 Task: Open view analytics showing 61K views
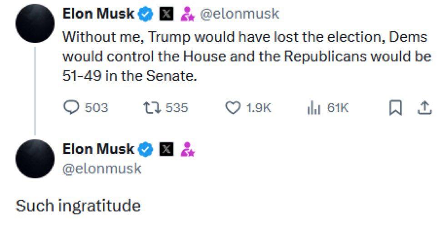tap(315, 108)
